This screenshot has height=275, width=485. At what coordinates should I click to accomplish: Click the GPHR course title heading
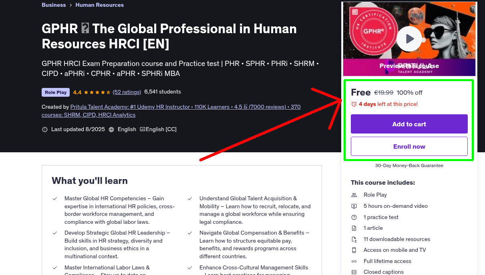[169, 36]
